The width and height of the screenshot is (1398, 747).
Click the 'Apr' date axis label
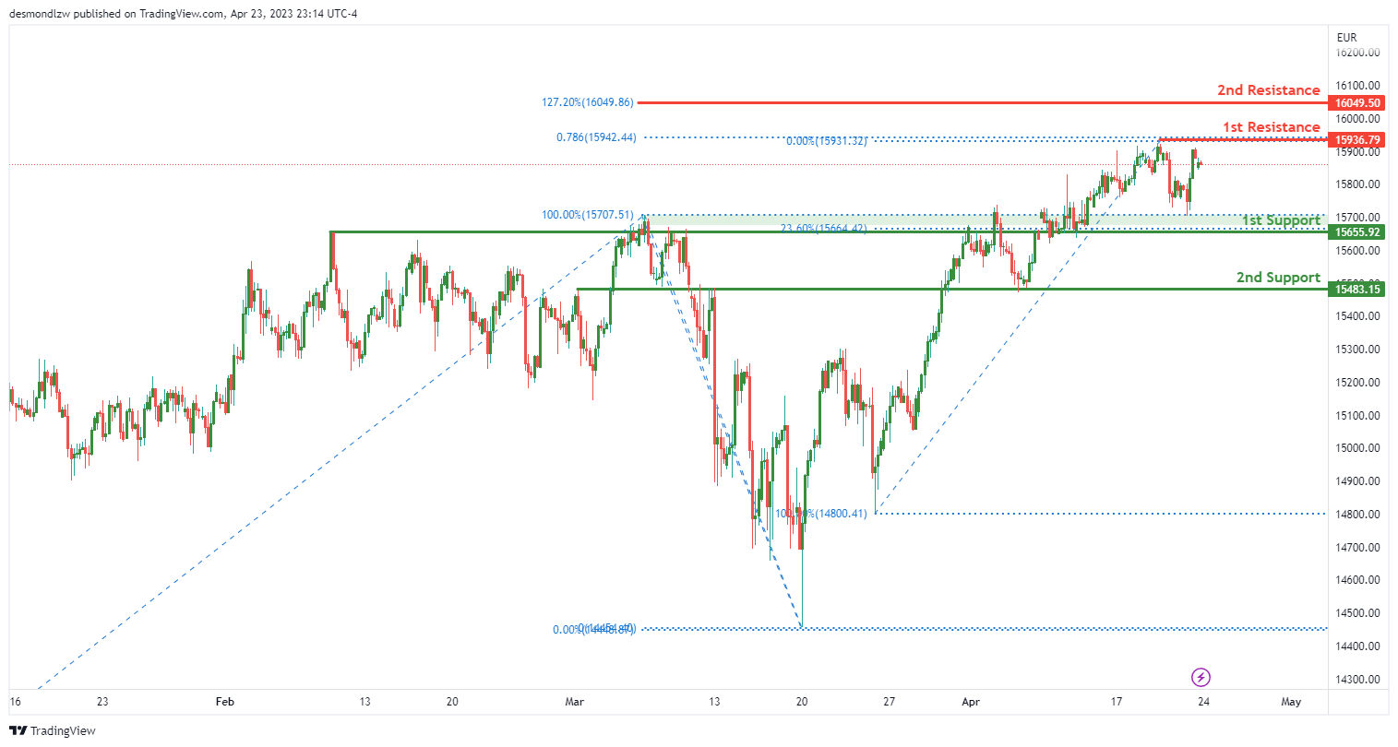[x=971, y=702]
